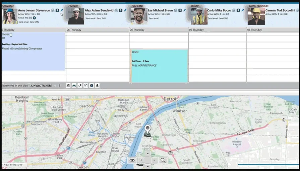Click the map coordinates readout N 83° 11'

[13, 165]
